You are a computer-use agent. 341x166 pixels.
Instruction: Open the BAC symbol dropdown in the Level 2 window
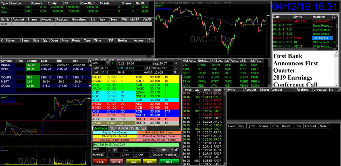[108, 63]
